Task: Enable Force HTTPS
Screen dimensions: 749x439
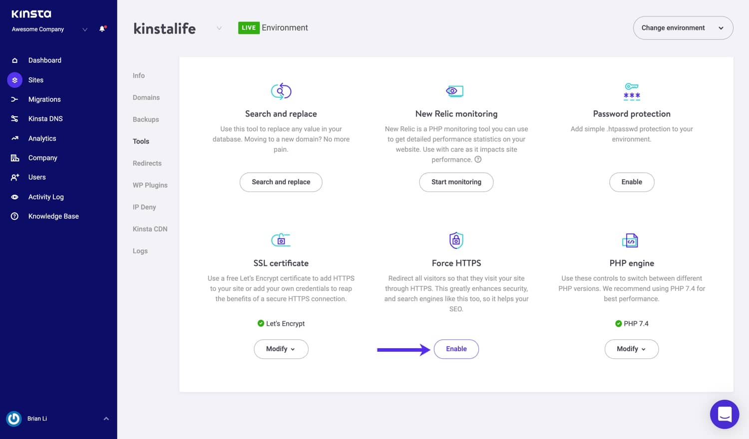Action: 456,349
